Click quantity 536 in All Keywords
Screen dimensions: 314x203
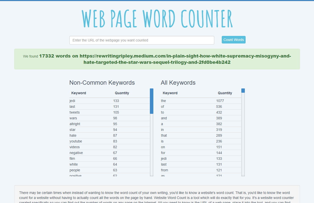219,107
